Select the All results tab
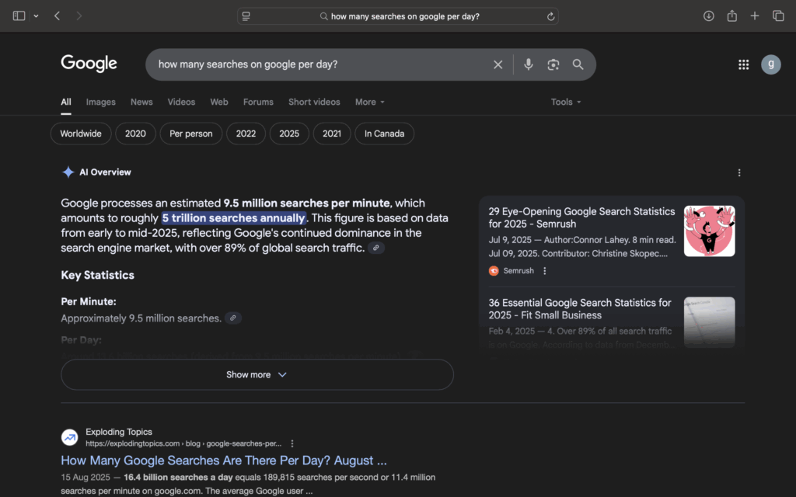Screen dimensions: 796x497 (66, 102)
